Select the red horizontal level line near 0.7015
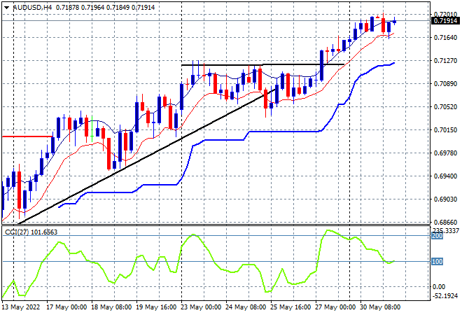Viewport: 462px width, 315px height. 27,136
